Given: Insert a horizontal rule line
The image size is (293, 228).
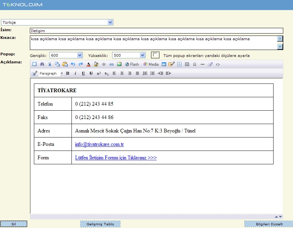Looking at the screenshot, I should coord(202,64).
